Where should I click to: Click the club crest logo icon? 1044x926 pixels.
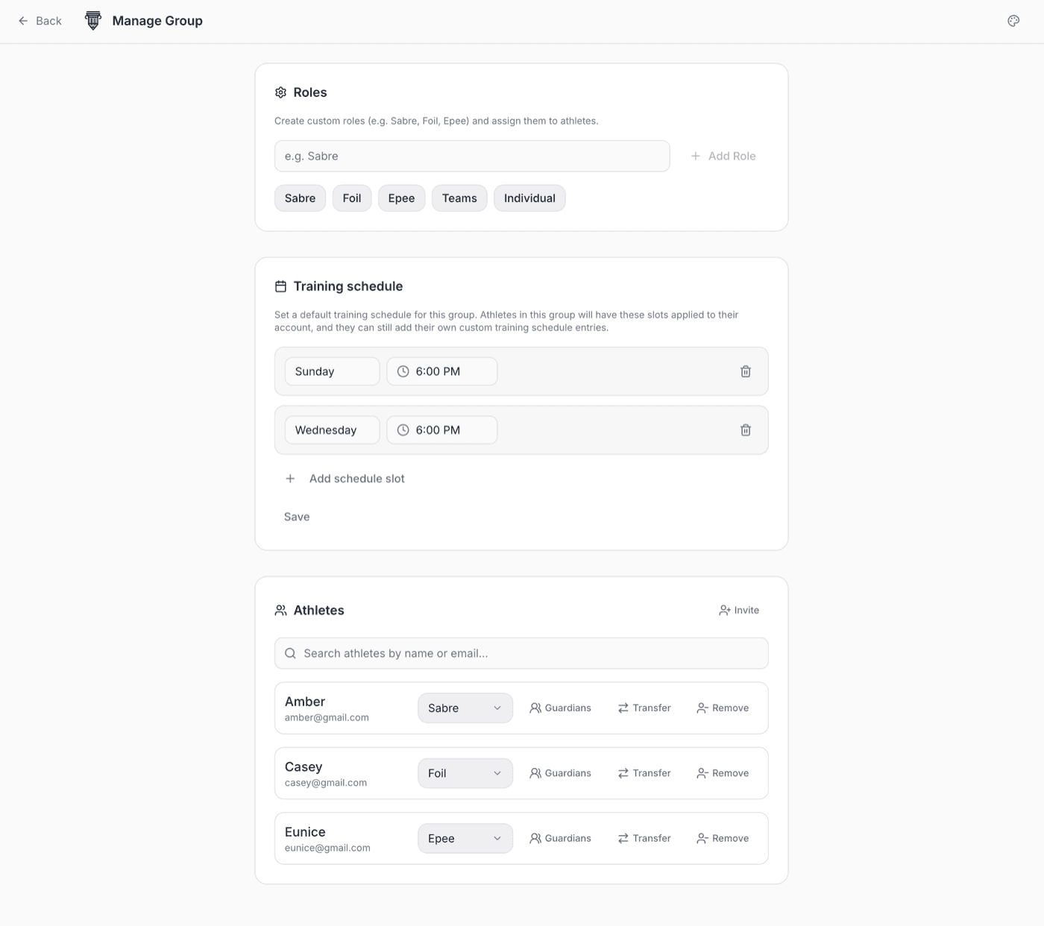[x=93, y=21]
